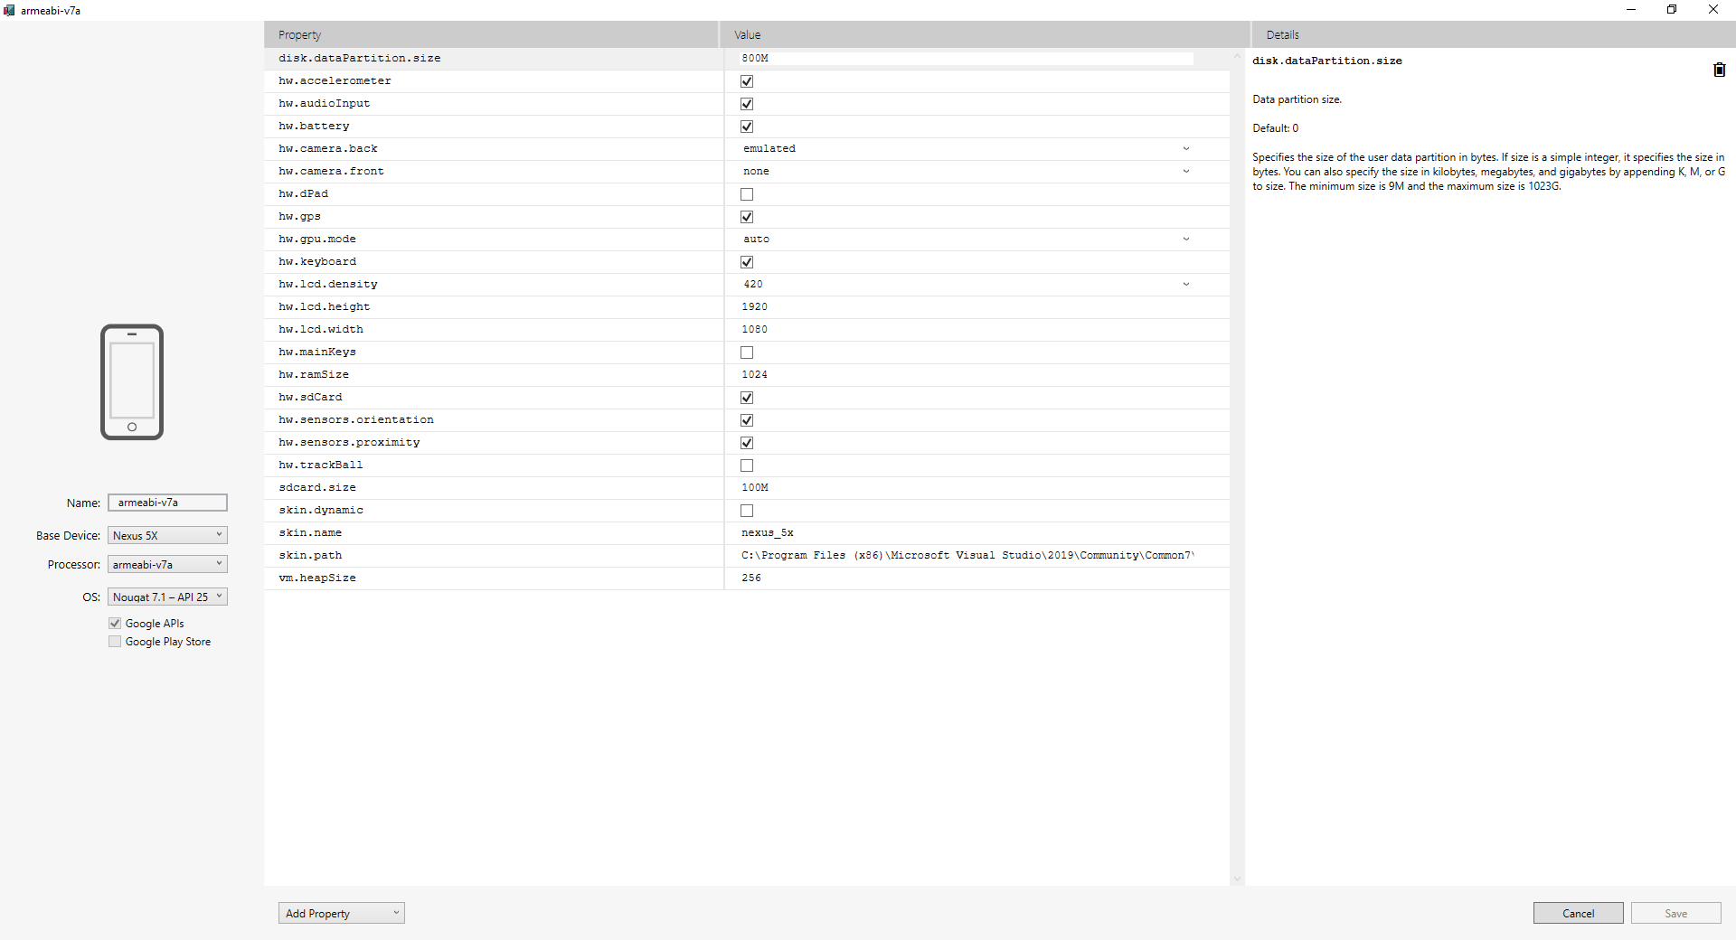Click the app icon in title bar
The height and width of the screenshot is (940, 1736).
point(9,10)
